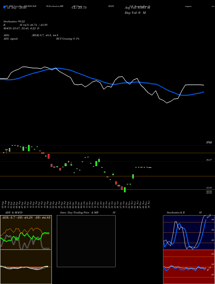
Task: Open the red-background RSI chart
Action: tap(189, 267)
